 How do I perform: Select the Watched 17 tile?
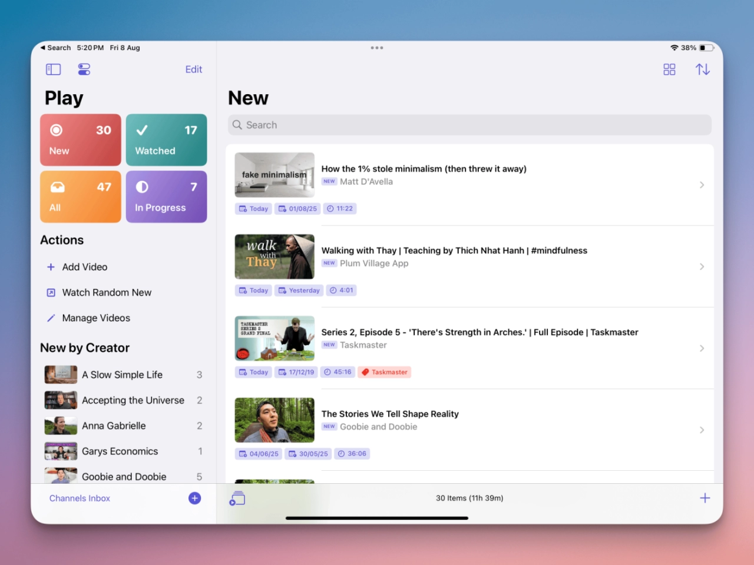coord(166,140)
